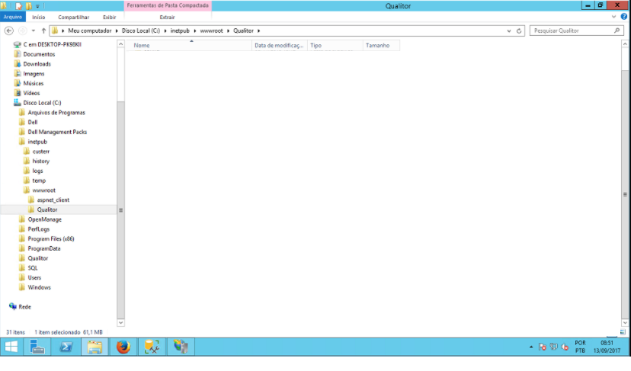The height and width of the screenshot is (371, 631).
Task: Expand the ribbon with the chevron
Action: 613,17
